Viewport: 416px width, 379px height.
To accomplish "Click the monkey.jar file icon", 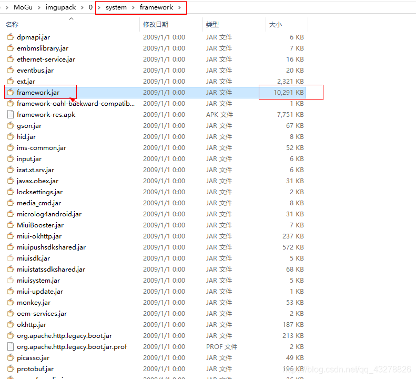I will click(x=11, y=302).
